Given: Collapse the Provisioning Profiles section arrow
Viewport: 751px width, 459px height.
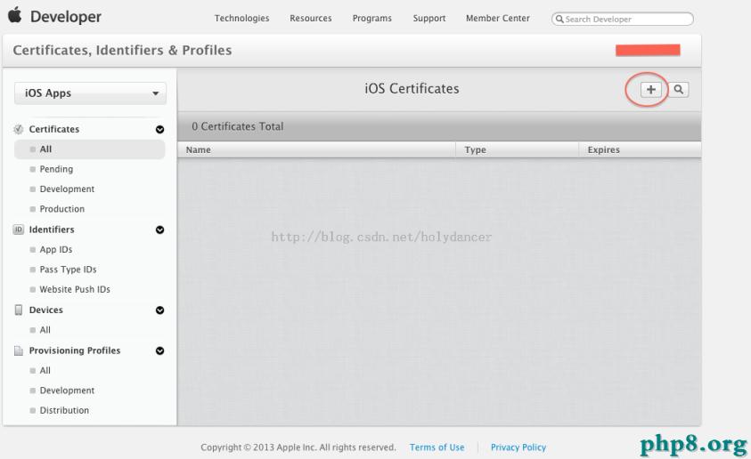Looking at the screenshot, I should 160,351.
